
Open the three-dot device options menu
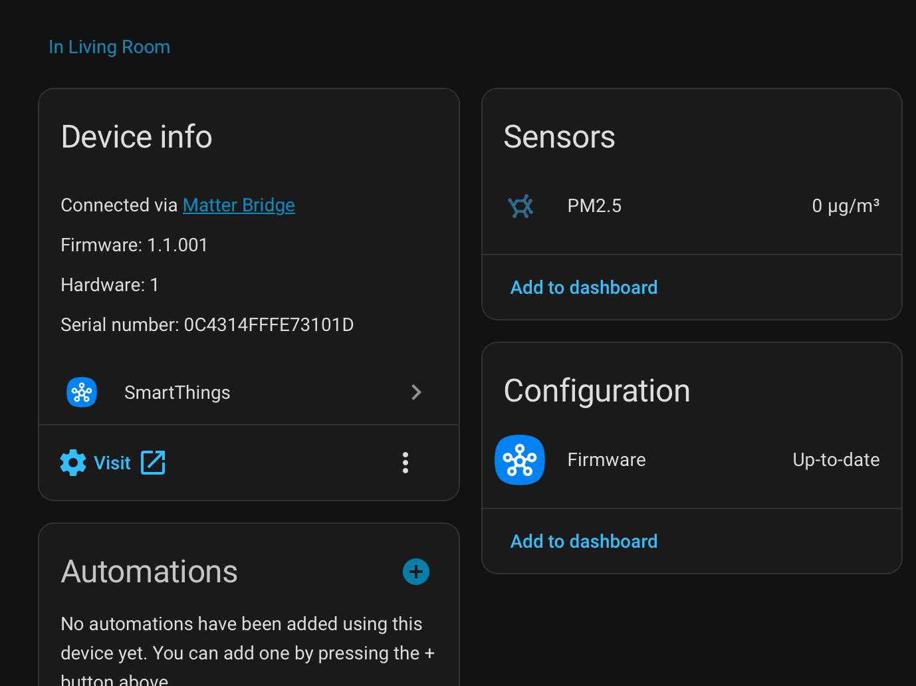pos(405,463)
